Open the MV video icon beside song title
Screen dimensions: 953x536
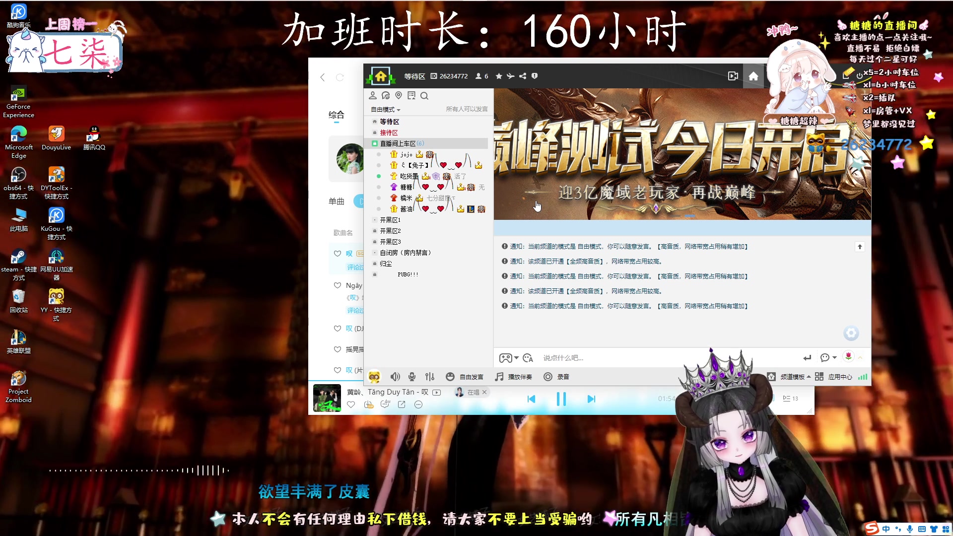(437, 392)
